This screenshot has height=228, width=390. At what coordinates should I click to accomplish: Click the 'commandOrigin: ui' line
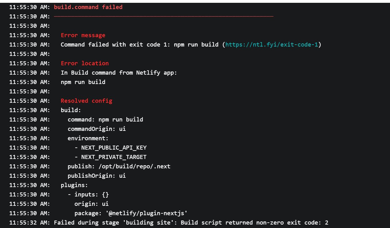[x=97, y=129]
